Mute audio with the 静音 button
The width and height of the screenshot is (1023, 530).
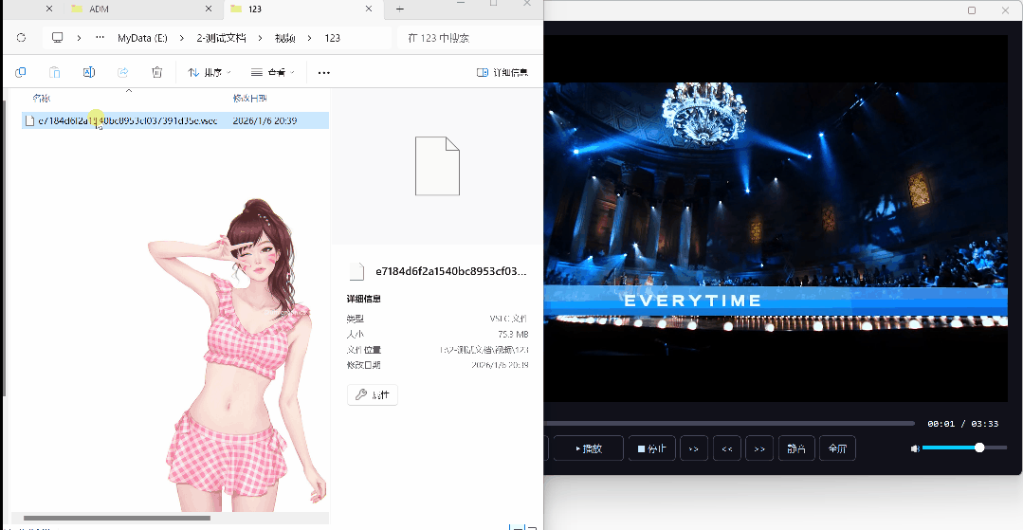click(x=796, y=448)
